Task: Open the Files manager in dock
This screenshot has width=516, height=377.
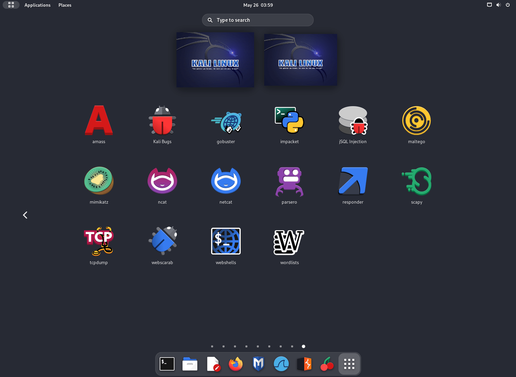Action: 190,364
